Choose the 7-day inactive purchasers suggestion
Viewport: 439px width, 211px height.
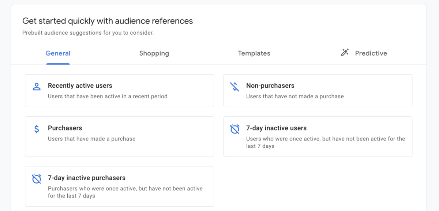pyautogui.click(x=120, y=186)
